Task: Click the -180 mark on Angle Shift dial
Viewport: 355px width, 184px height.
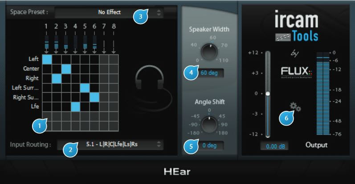Action: click(194, 133)
